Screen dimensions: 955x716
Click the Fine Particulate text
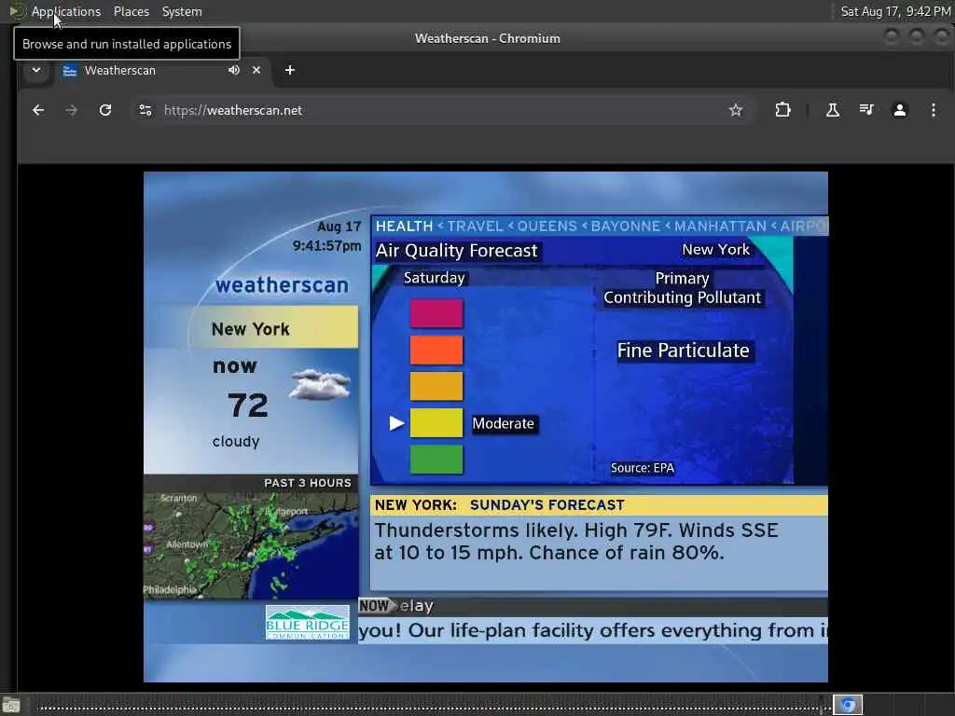click(684, 351)
